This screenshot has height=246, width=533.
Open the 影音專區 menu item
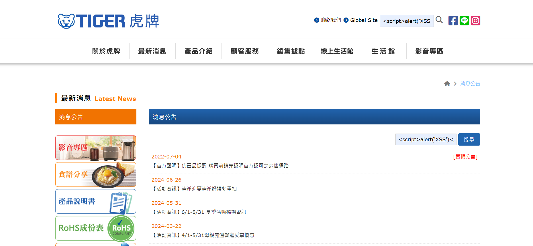coord(429,51)
